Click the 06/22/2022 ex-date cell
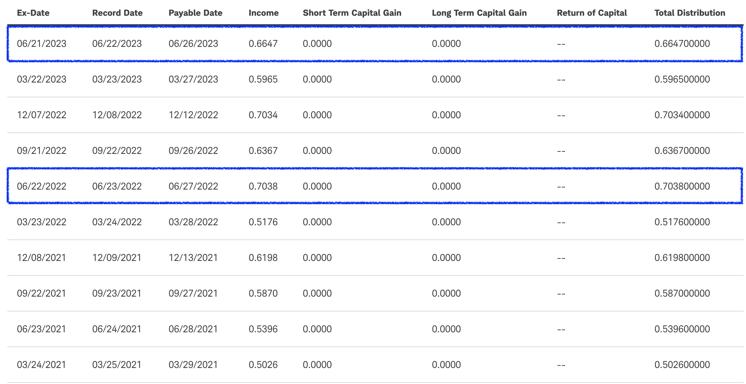The height and width of the screenshot is (384, 746). (x=41, y=187)
